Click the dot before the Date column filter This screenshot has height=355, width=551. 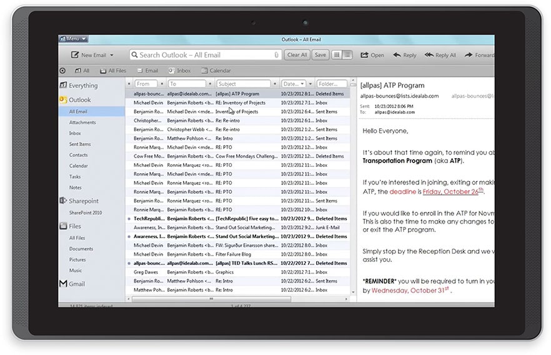275,84
